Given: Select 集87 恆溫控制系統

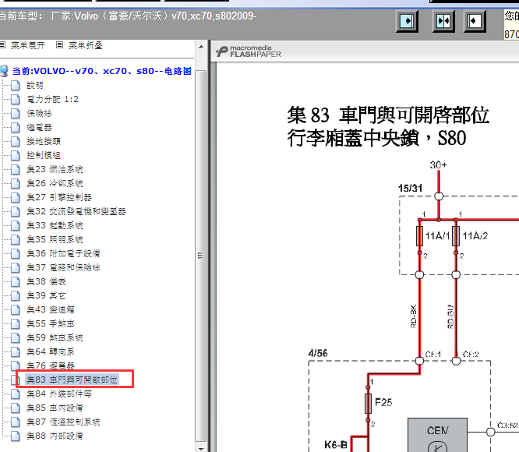Looking at the screenshot, I should click(64, 422).
